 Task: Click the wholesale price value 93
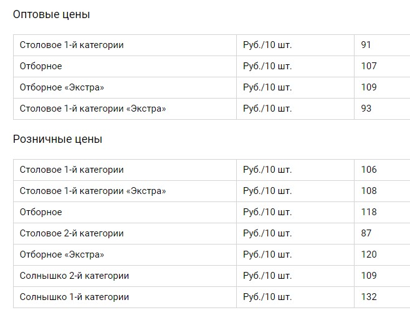pos(366,109)
